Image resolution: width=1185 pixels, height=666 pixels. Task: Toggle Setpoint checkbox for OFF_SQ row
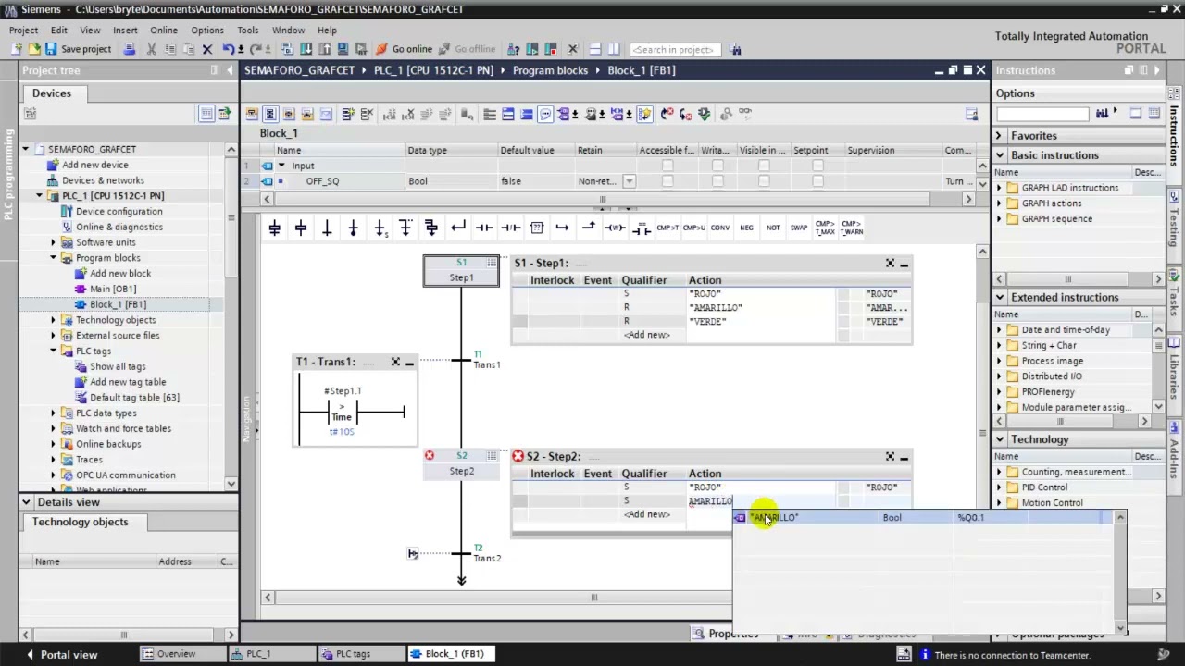click(817, 181)
